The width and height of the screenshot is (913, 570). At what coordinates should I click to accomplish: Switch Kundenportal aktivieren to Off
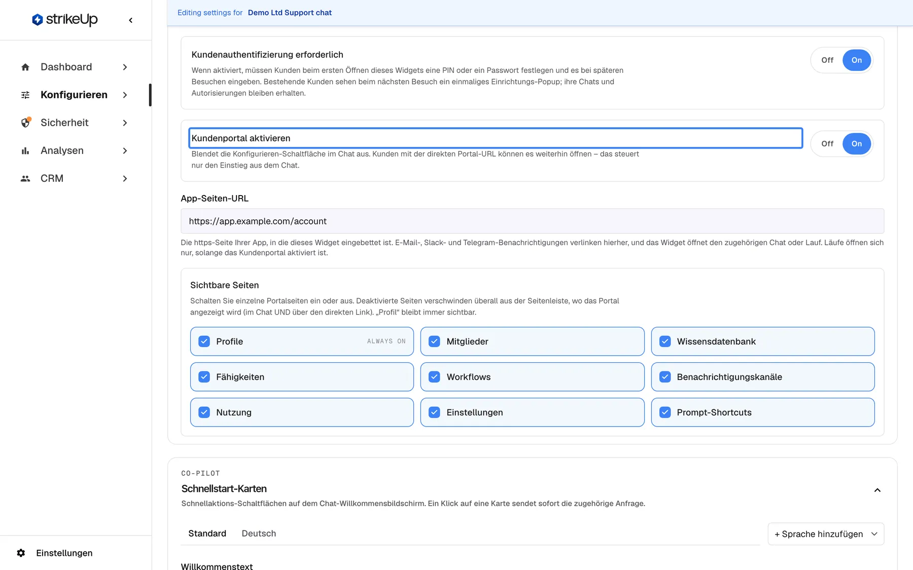point(827,143)
